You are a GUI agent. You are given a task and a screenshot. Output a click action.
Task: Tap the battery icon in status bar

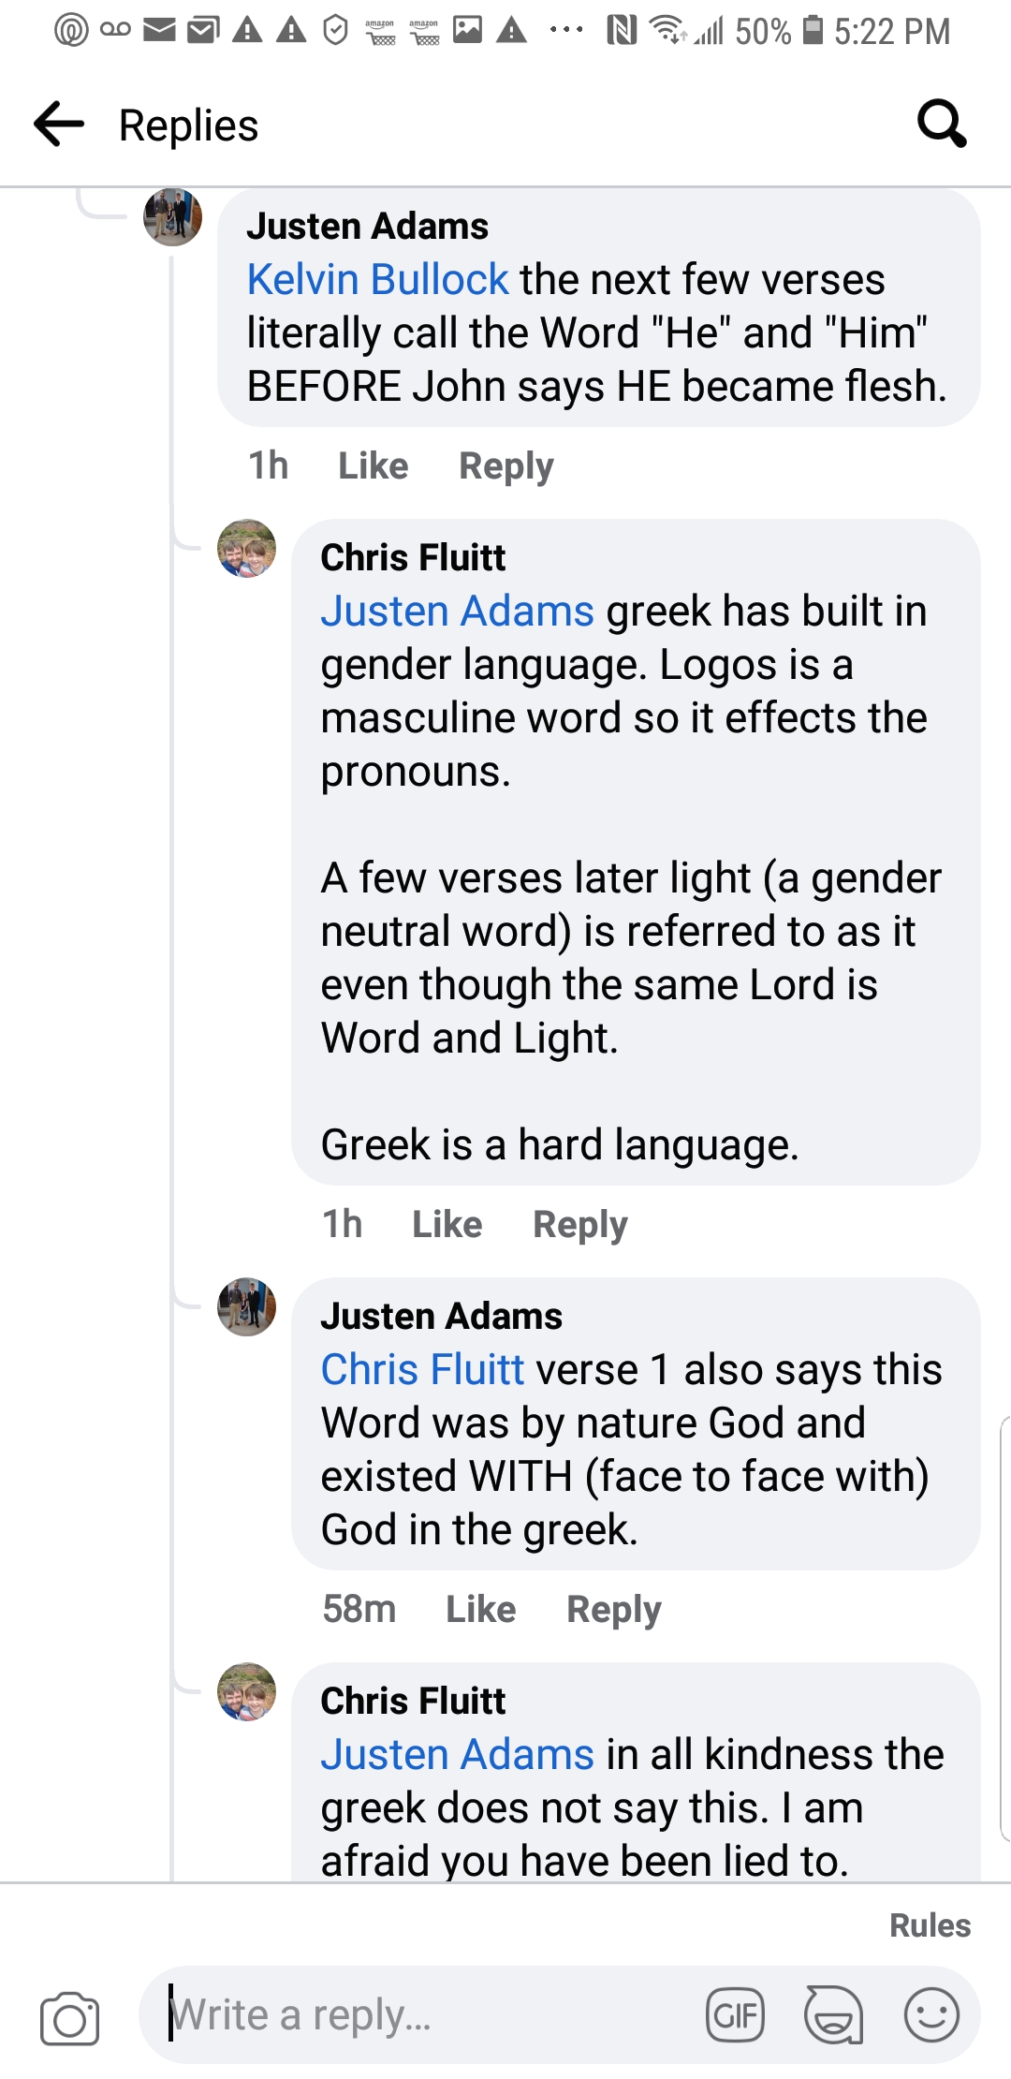click(813, 31)
